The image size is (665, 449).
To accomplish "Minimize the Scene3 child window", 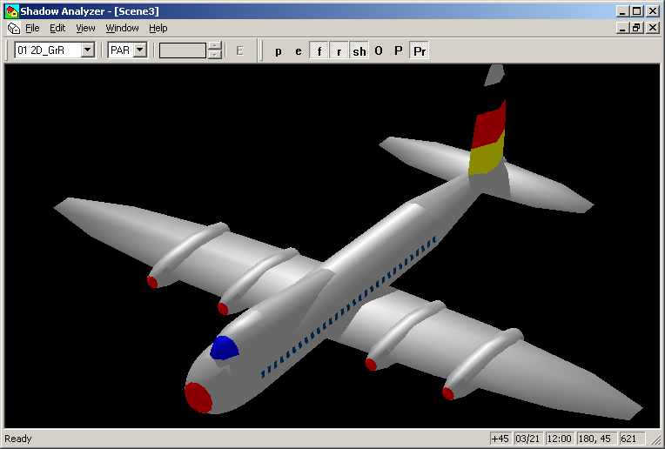I will [622, 28].
